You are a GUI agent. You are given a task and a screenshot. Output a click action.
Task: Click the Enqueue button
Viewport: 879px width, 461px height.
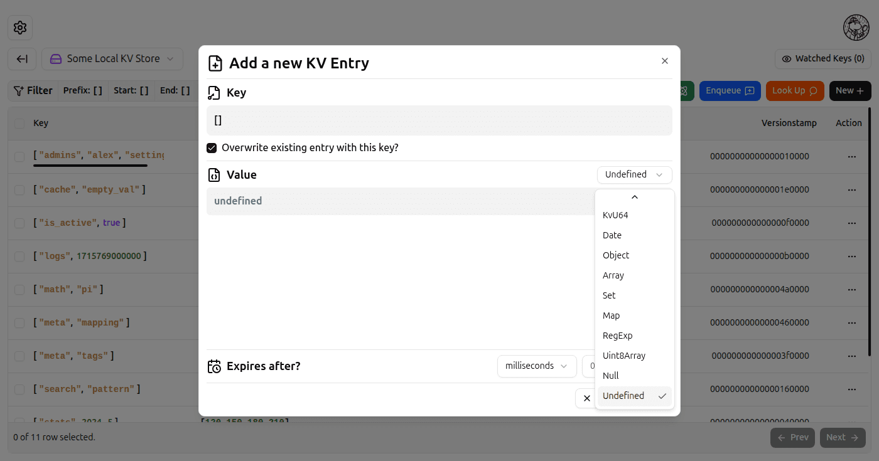tap(730, 91)
